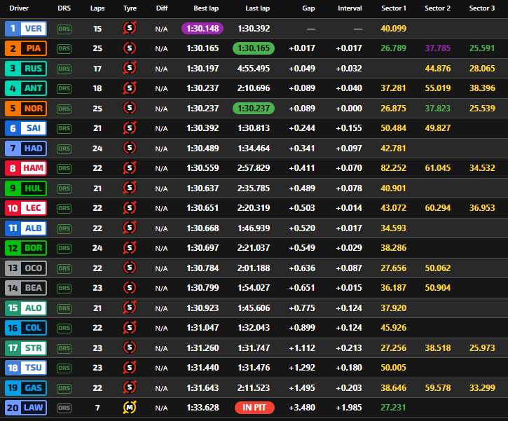Click the soft tyre icon for VER
Image resolution: width=508 pixels, height=421 pixels.
click(x=129, y=29)
